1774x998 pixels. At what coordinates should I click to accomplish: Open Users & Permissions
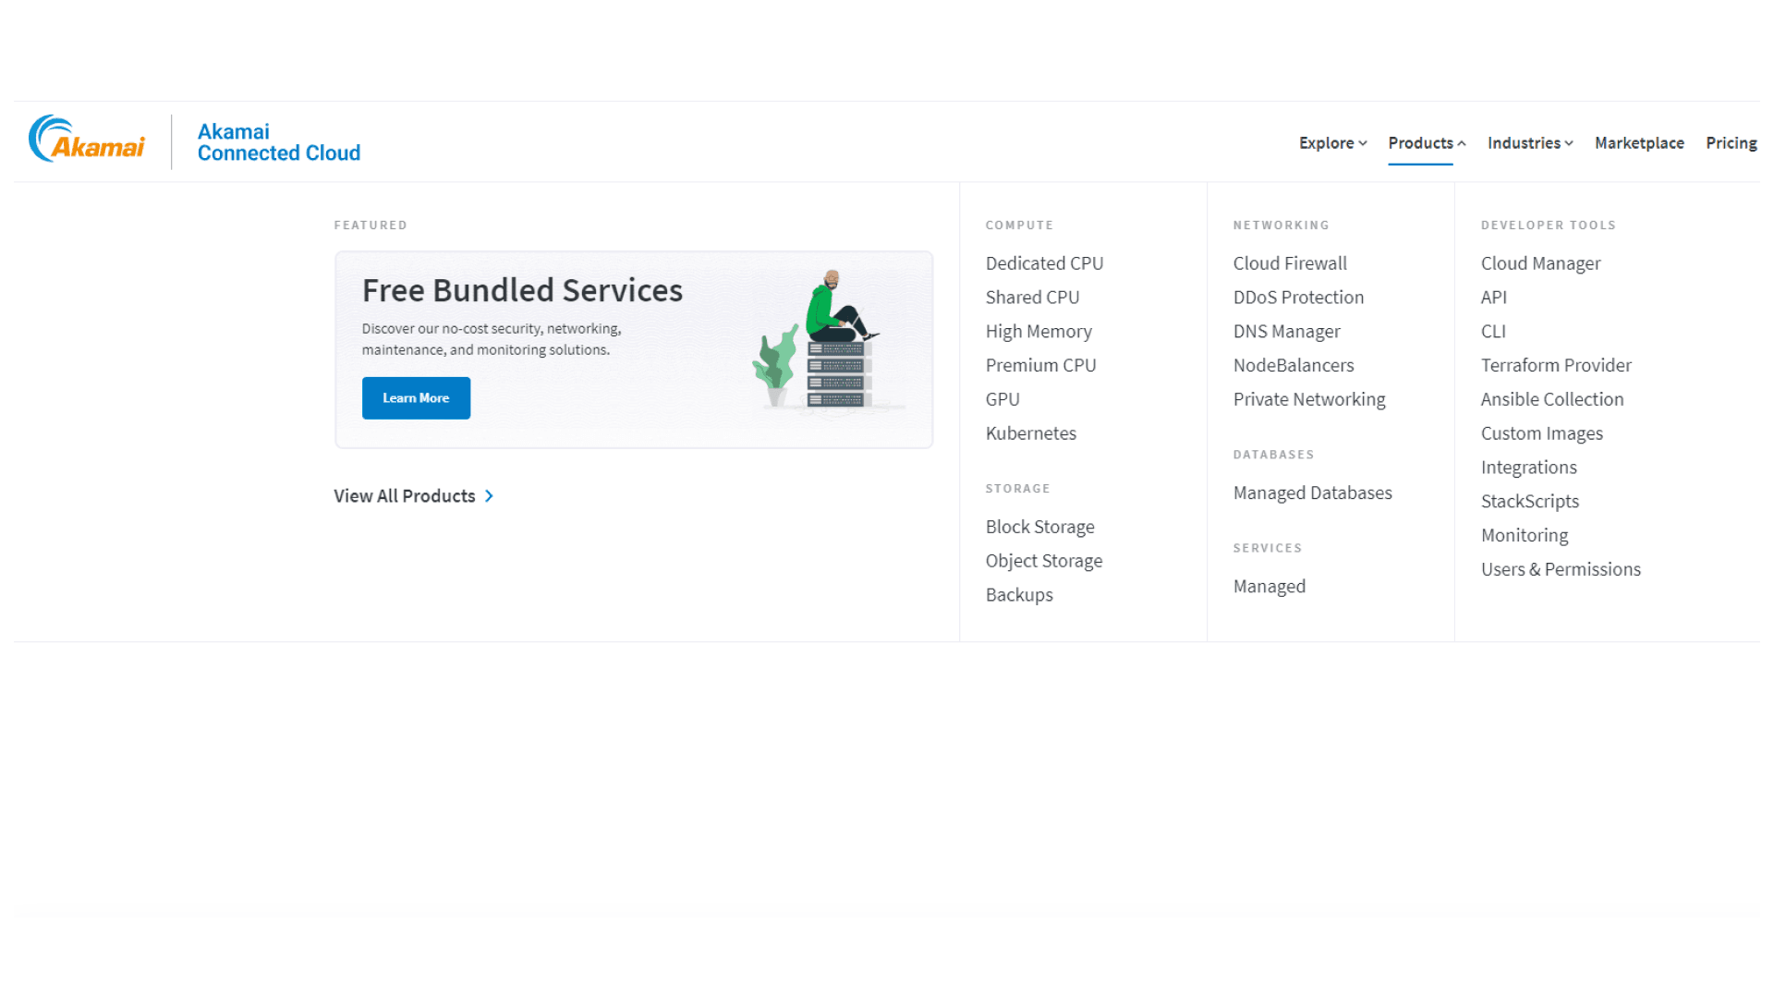(1561, 570)
